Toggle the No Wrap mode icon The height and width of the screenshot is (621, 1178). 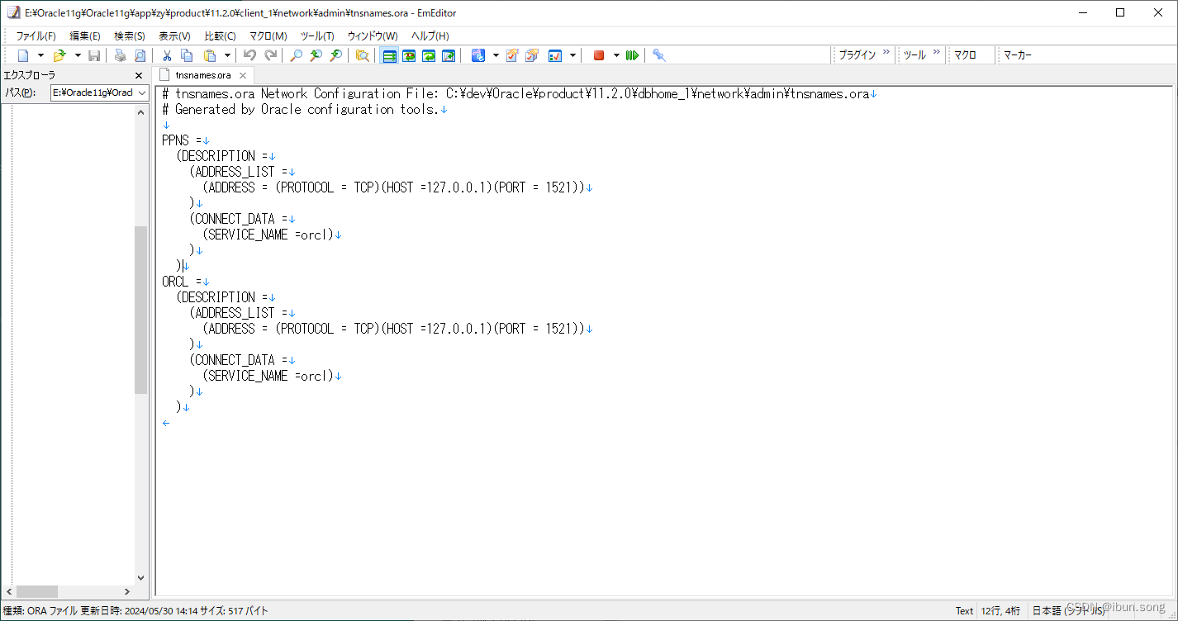pyautogui.click(x=389, y=55)
